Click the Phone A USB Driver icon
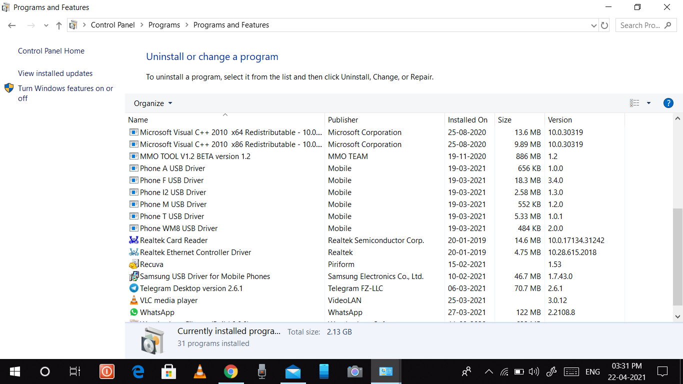Image resolution: width=683 pixels, height=384 pixels. tap(133, 168)
